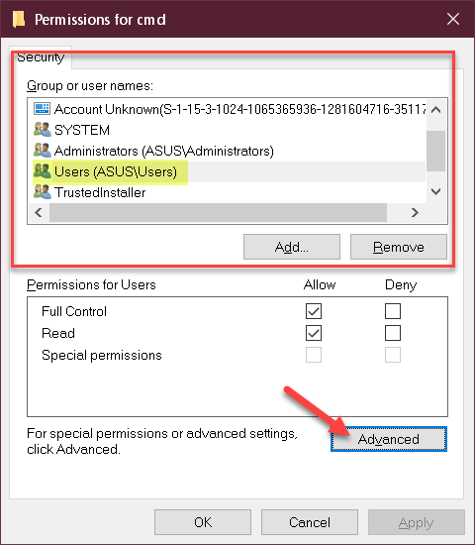Viewport: 475px width, 545px height.
Task: Select Users (ASUS\Users) in the list
Action: click(115, 171)
